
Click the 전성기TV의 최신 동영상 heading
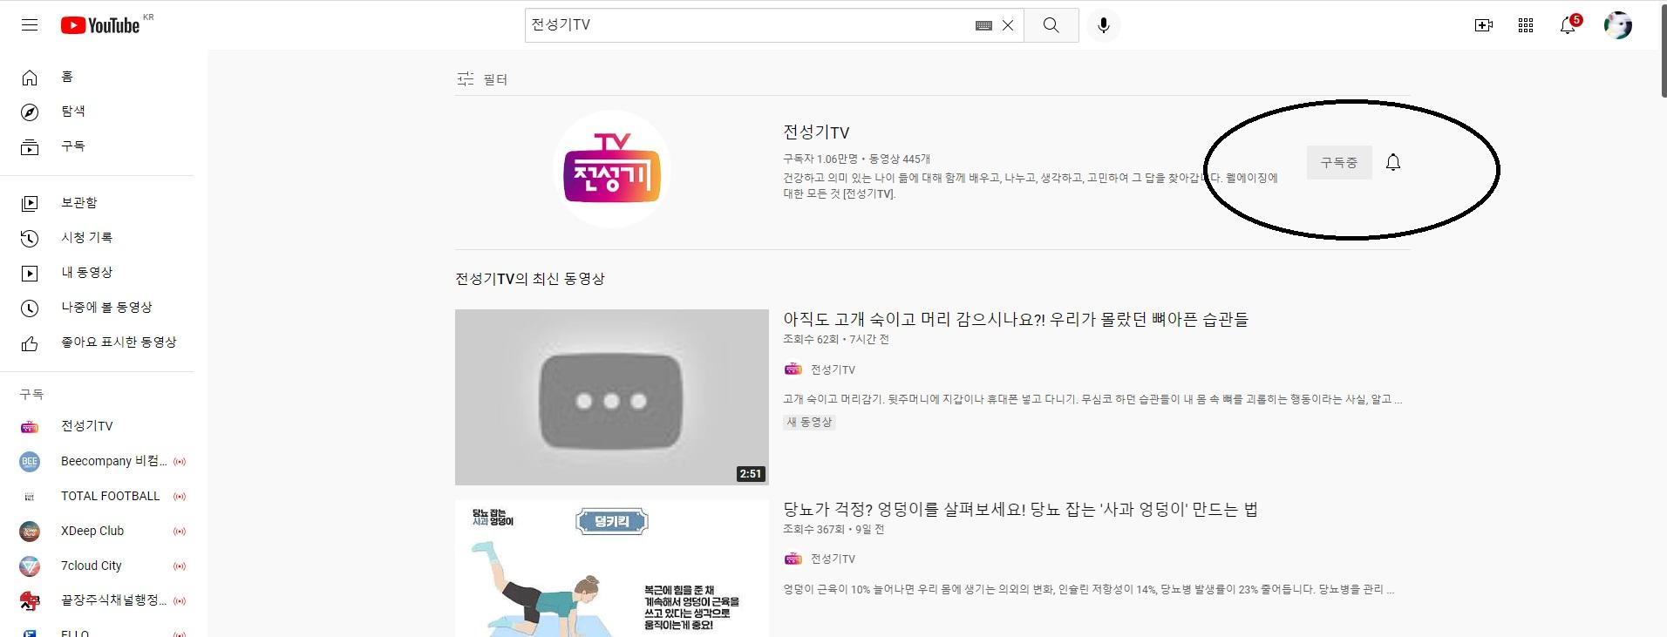[x=530, y=279]
